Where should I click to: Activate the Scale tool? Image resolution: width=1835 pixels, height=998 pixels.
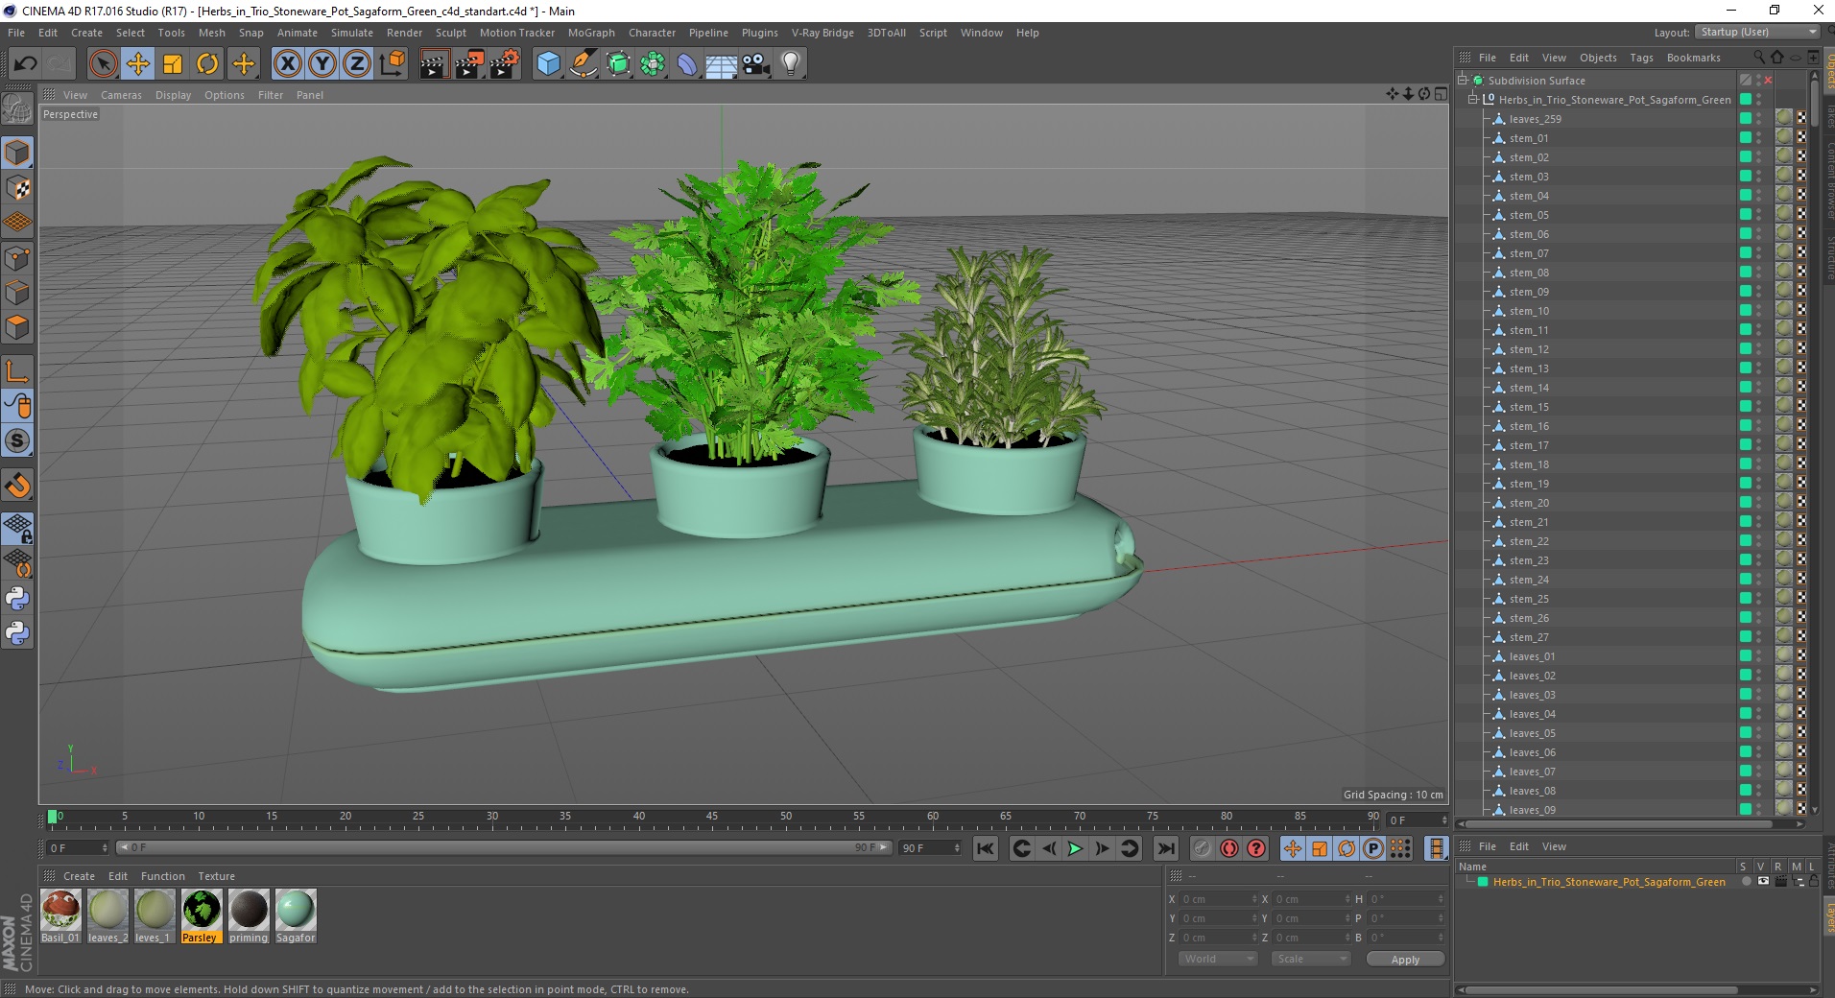click(x=173, y=64)
